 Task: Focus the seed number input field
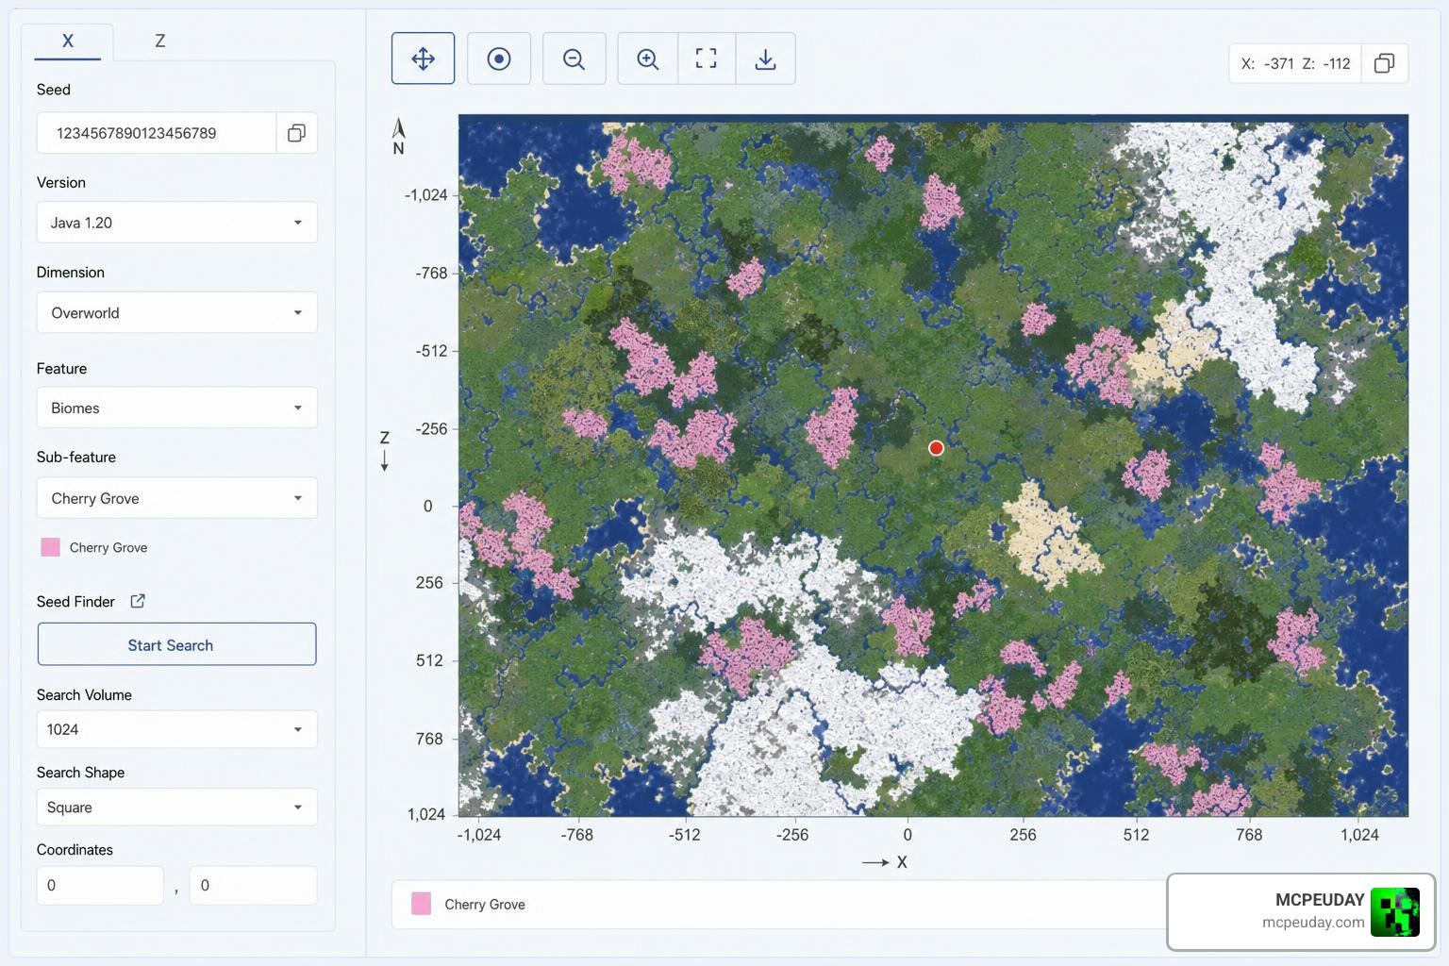tap(157, 133)
